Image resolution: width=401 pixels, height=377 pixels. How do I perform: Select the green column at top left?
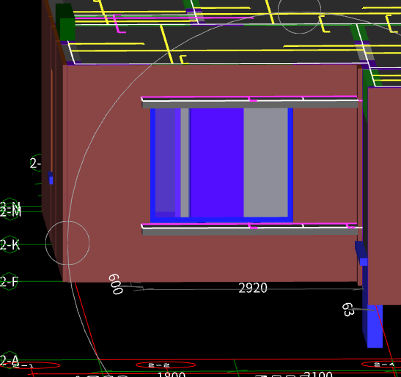[x=66, y=23]
